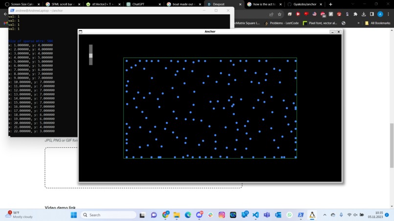Click the globe bookmark icon
Viewport: 394px width, 221px height.
point(344,23)
